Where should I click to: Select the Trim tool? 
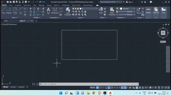point(38,9)
